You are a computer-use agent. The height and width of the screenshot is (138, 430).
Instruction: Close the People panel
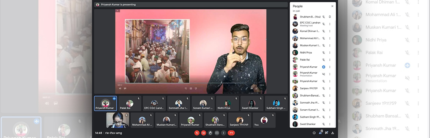click(x=332, y=6)
